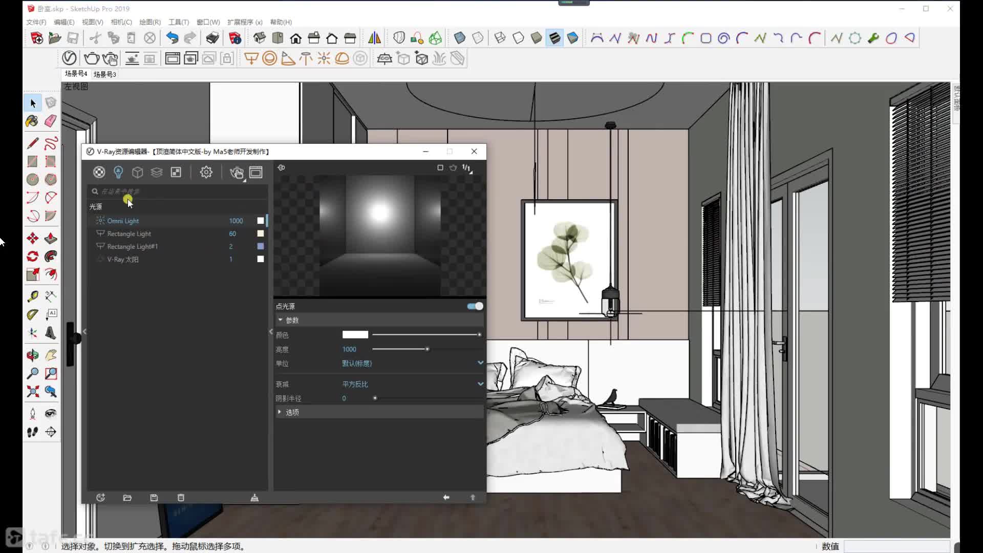983x553 pixels.
Task: Select the Line pencil tool
Action: coord(32,143)
